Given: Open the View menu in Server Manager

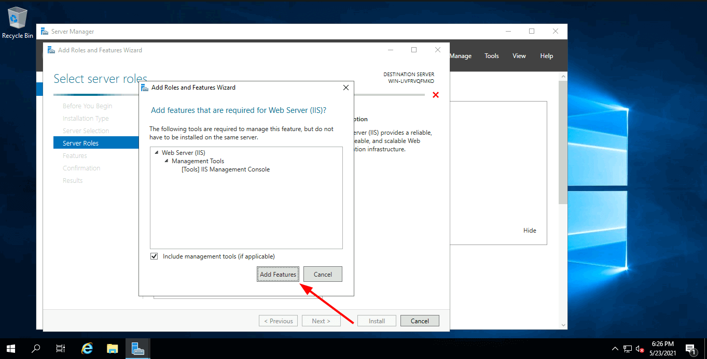Looking at the screenshot, I should tap(519, 56).
